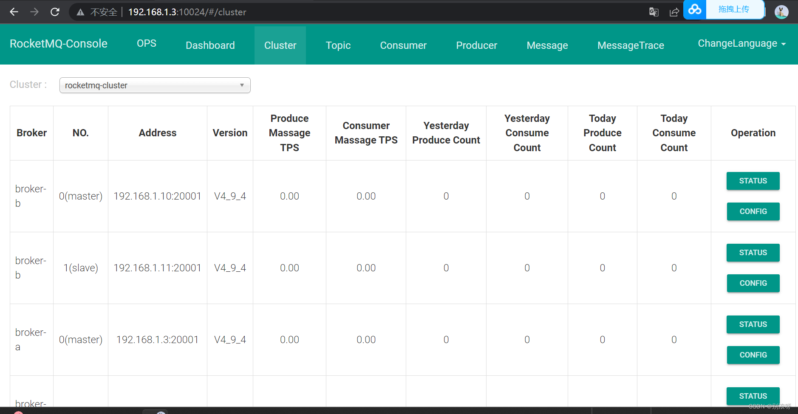The height and width of the screenshot is (414, 798).
Task: Switch to the Dashboard tab
Action: [x=210, y=45]
